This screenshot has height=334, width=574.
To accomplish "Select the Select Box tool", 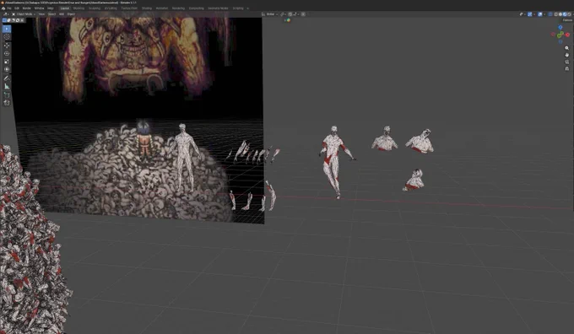I will coord(7,29).
